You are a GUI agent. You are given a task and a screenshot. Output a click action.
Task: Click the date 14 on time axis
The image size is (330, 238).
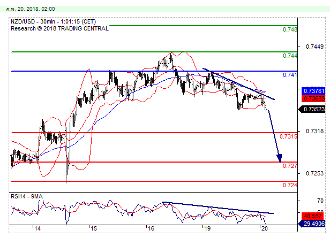coord(37,228)
